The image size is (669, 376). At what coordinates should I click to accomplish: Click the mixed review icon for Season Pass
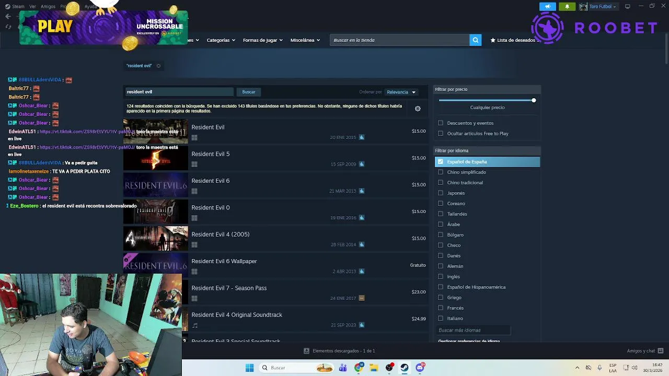(362, 298)
